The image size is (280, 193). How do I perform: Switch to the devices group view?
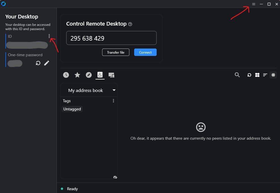pos(111,75)
